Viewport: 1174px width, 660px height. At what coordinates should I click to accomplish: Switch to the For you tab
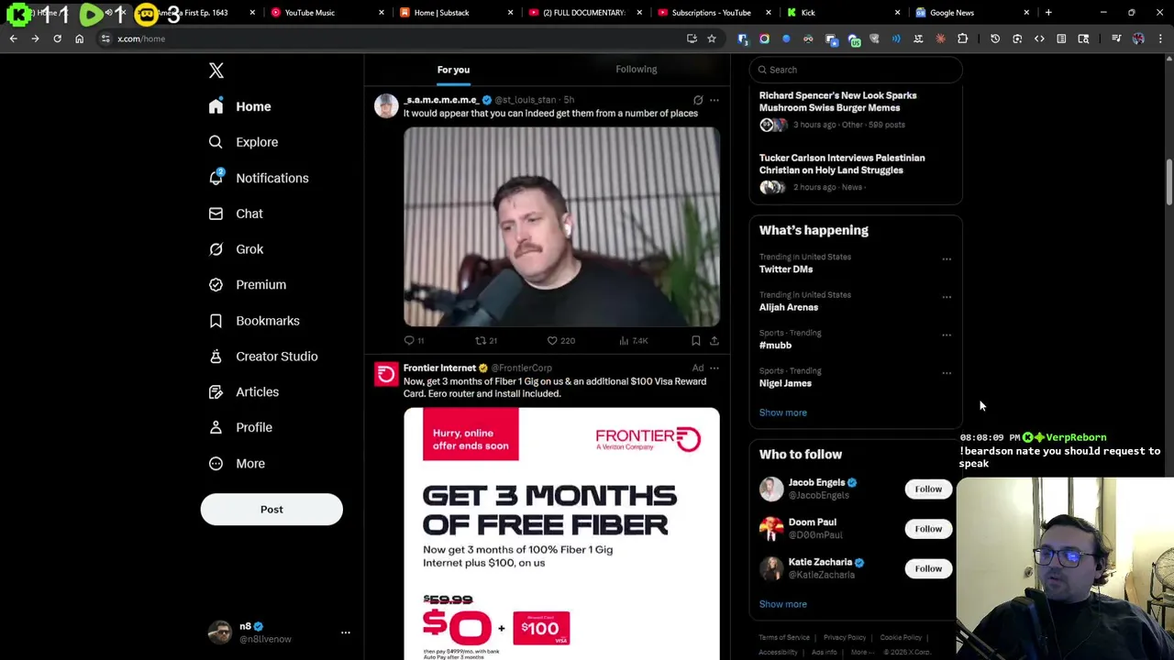pyautogui.click(x=453, y=70)
